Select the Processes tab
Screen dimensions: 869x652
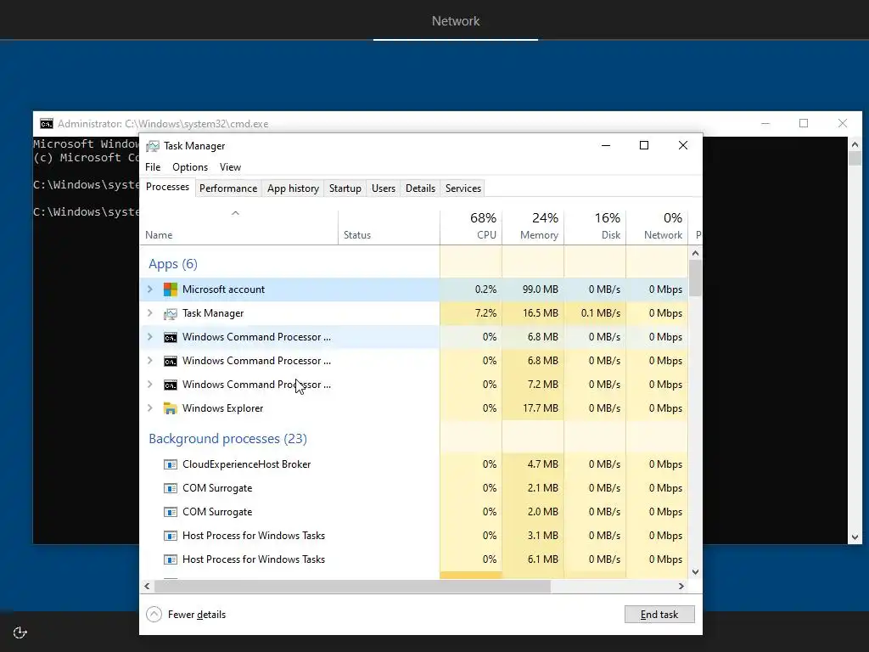[167, 187]
